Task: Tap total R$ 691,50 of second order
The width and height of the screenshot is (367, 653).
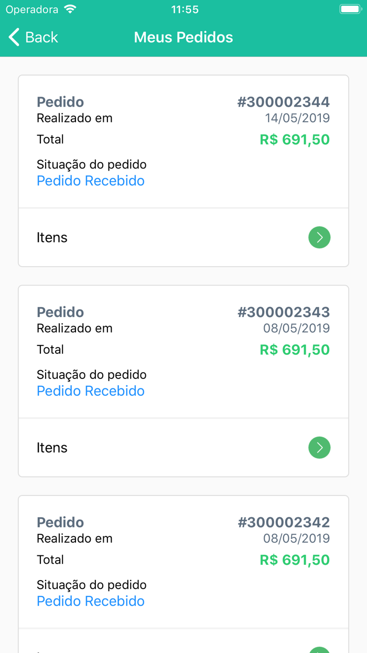Action: coord(295,350)
